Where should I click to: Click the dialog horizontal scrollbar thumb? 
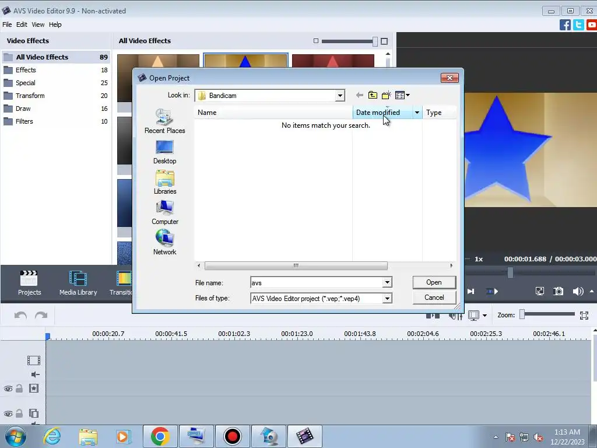click(x=296, y=265)
